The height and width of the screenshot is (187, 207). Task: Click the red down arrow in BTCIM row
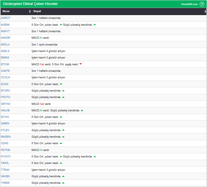tap(80, 64)
